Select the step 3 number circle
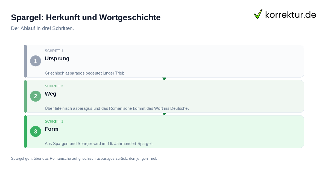 (36, 131)
